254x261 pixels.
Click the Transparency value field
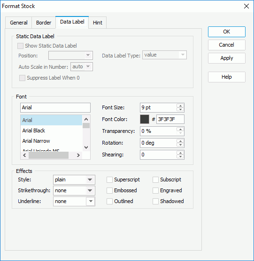[x=158, y=131]
